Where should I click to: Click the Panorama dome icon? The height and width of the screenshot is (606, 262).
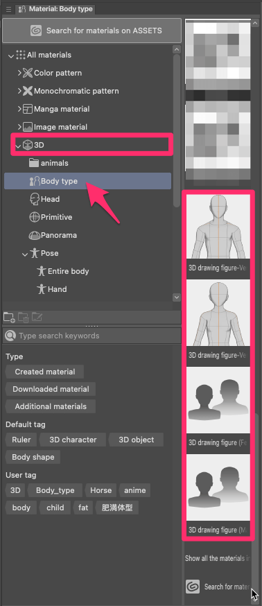(35, 235)
